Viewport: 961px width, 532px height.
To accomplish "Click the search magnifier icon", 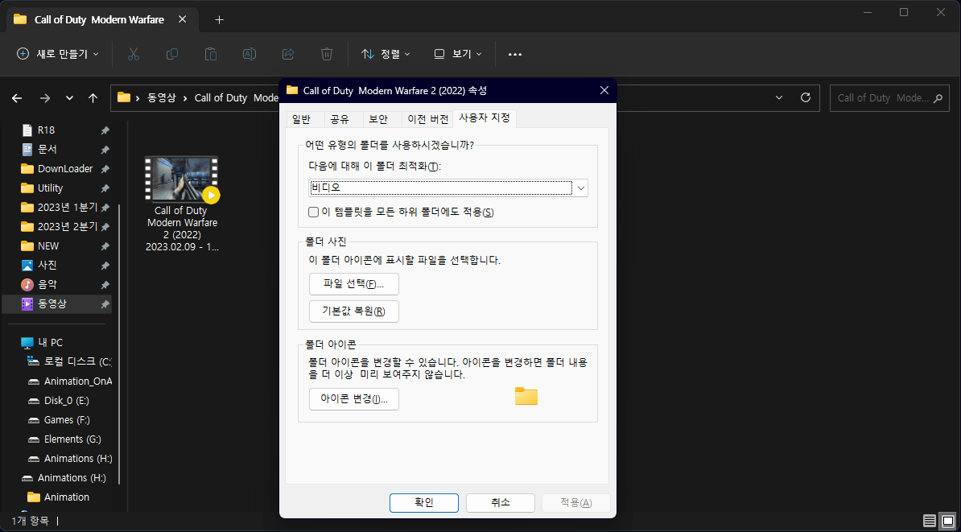I will point(937,98).
